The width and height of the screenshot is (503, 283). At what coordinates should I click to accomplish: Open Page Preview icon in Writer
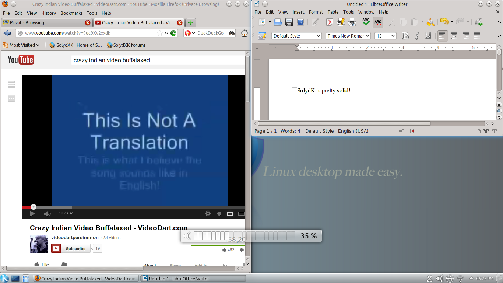(x=352, y=22)
